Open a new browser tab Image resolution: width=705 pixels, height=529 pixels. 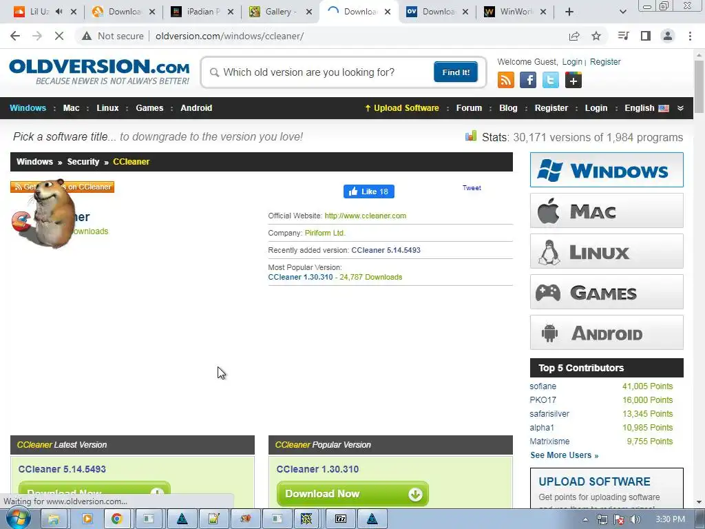coord(569,12)
